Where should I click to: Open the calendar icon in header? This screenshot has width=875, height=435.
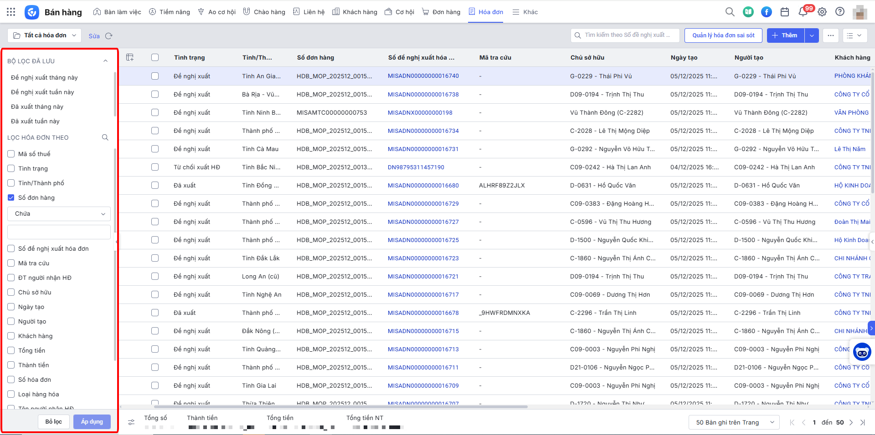pos(784,12)
